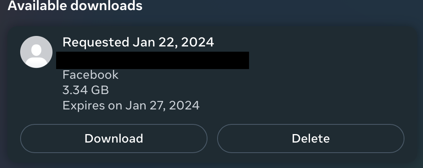Click the Expires on Jan 27, 2024 line

click(131, 105)
